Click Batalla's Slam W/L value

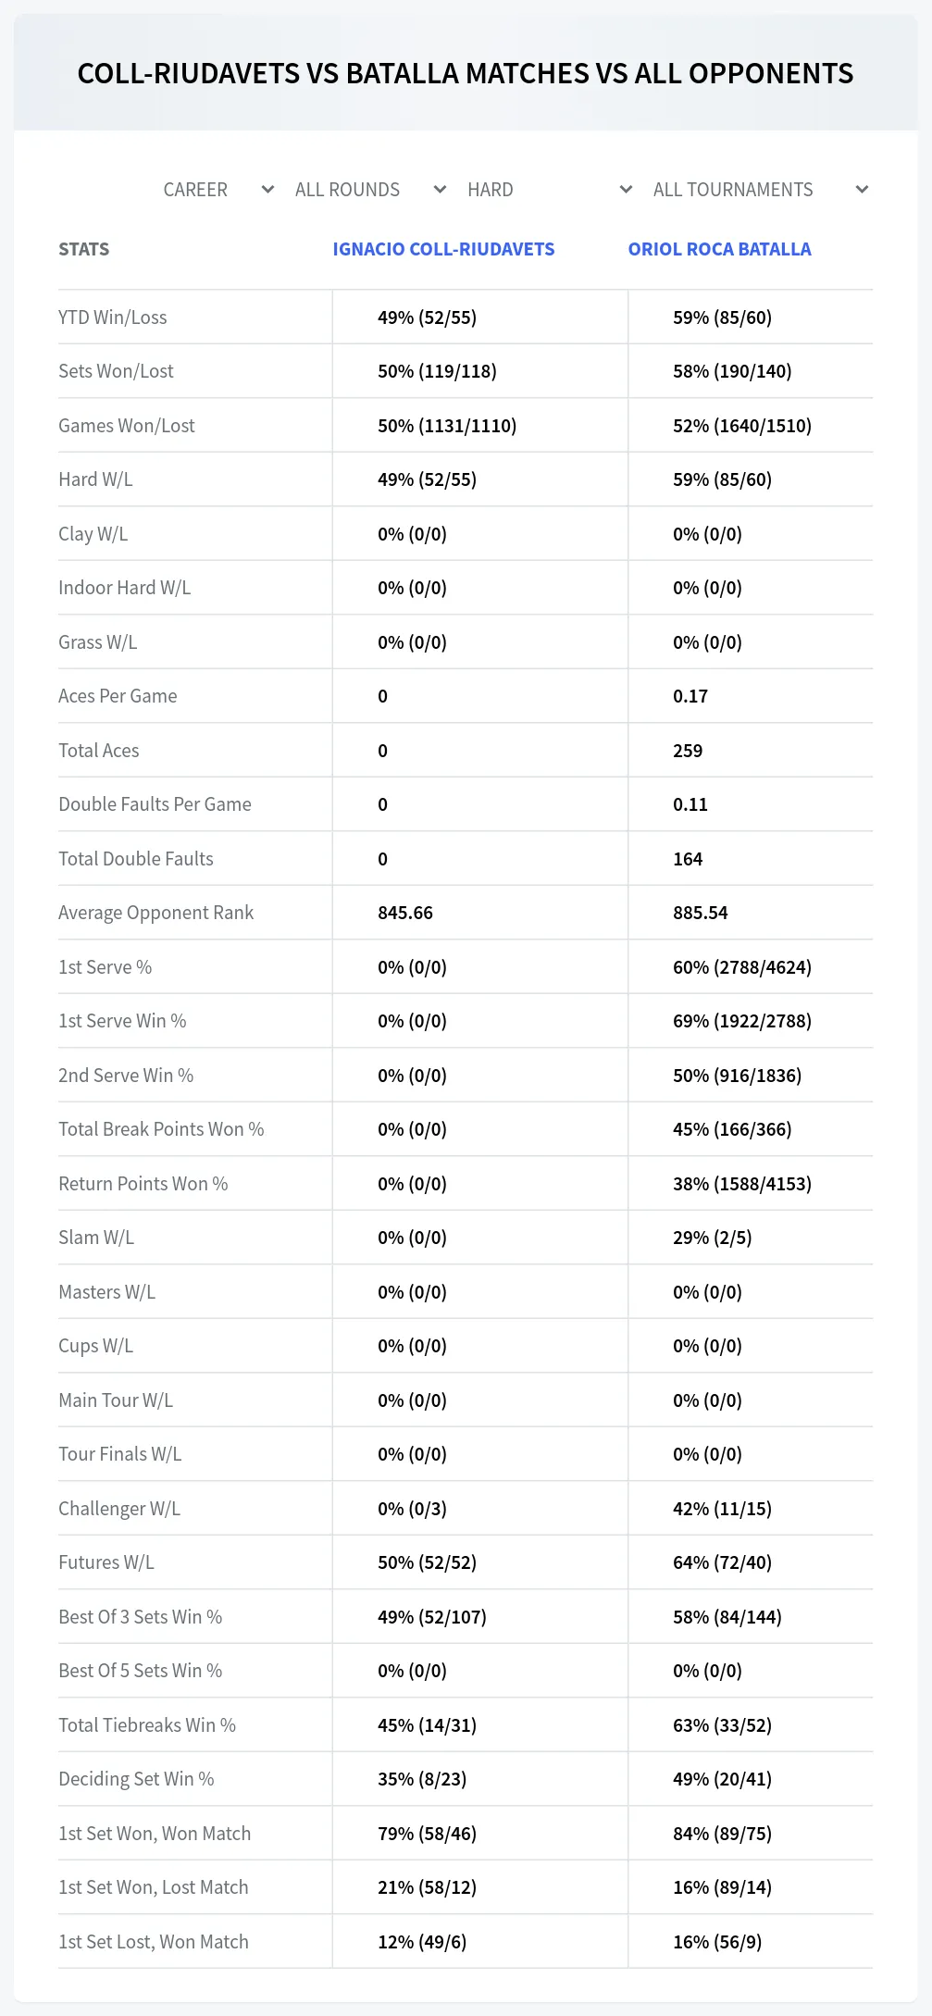pyautogui.click(x=713, y=1238)
